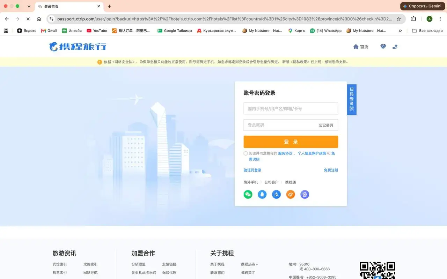The width and height of the screenshot is (447, 279).
Task: Select 公司客户 corporate customer option
Action: 271,182
